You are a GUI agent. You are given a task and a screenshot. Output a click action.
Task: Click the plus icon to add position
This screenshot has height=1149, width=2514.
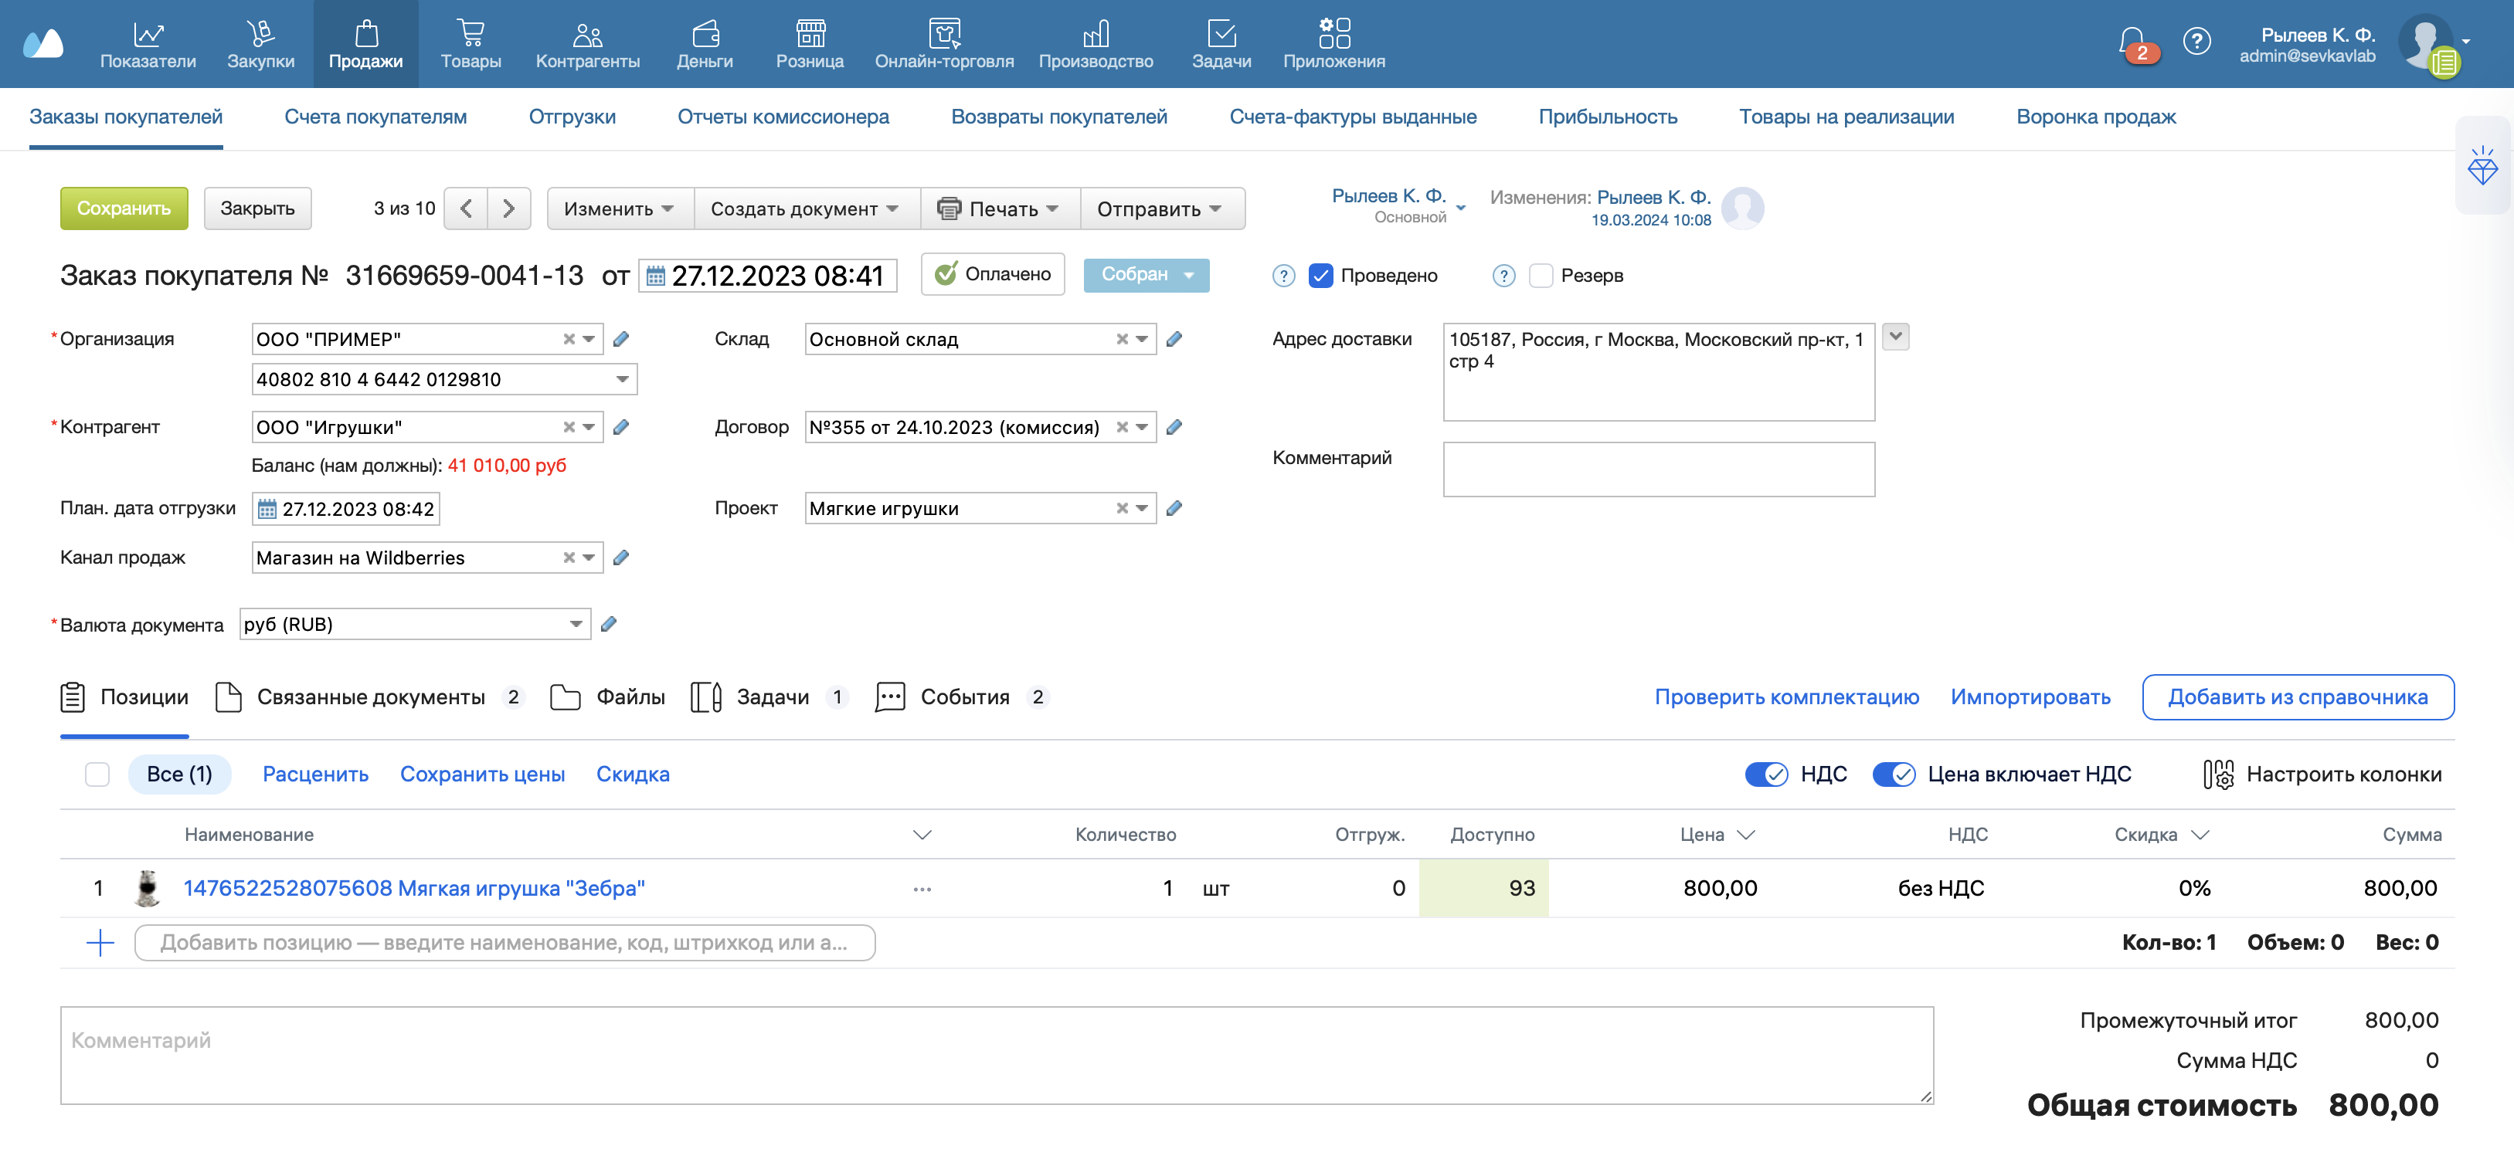pyautogui.click(x=100, y=942)
